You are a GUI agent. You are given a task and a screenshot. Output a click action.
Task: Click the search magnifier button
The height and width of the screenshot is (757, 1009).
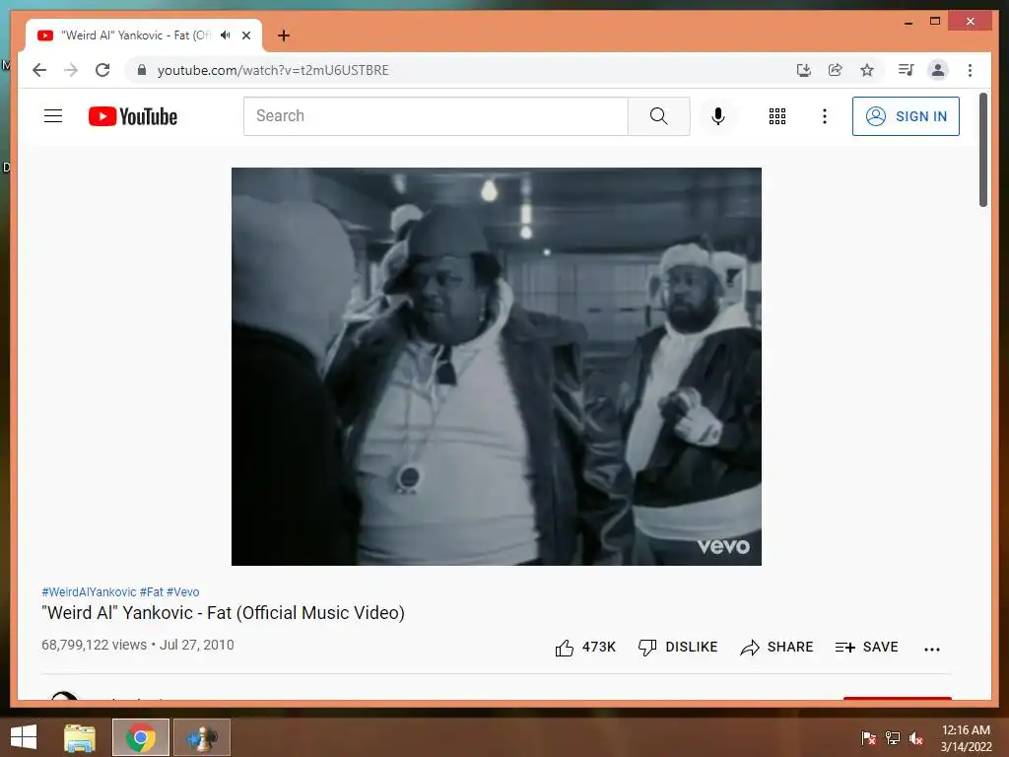658,116
